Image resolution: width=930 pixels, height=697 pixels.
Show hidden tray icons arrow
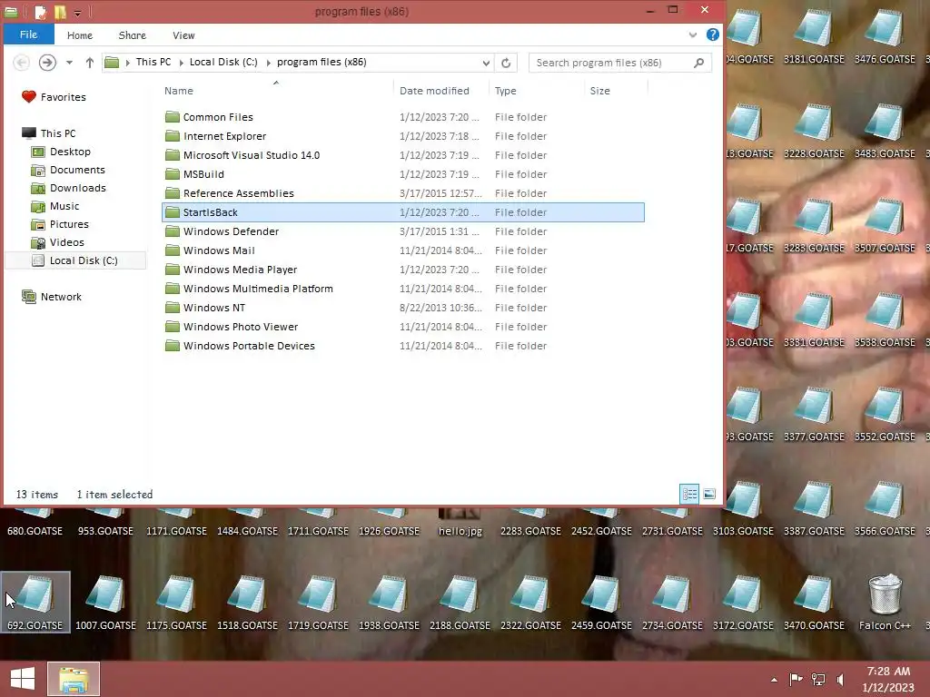(x=774, y=680)
